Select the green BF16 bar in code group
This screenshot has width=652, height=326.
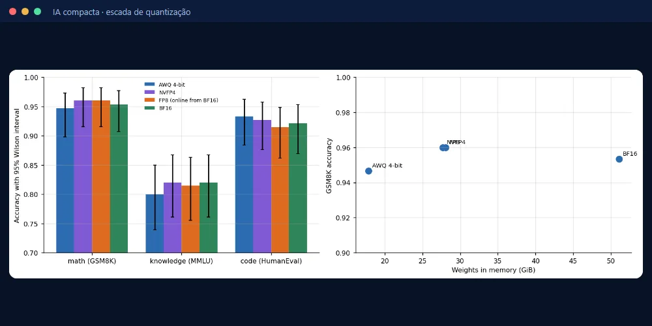pyautogui.click(x=298, y=188)
